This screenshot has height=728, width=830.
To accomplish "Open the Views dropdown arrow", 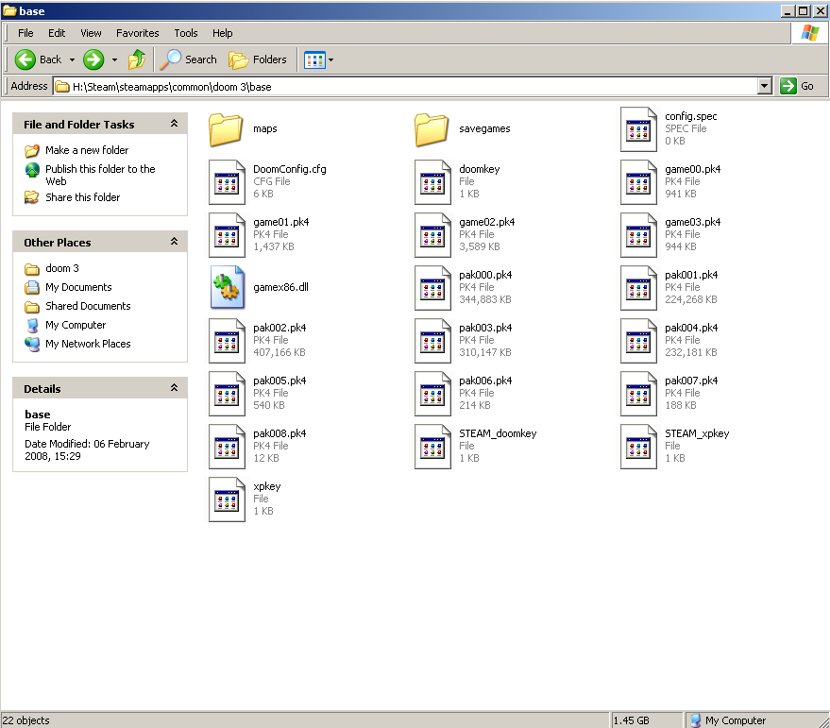I will point(330,59).
